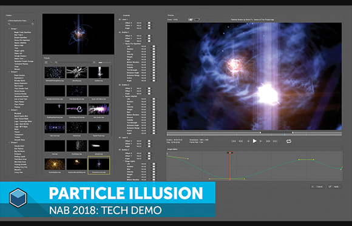Select Spiral Hypno Blur in Group 3
The height and width of the screenshot is (226, 352).
tap(21, 116)
